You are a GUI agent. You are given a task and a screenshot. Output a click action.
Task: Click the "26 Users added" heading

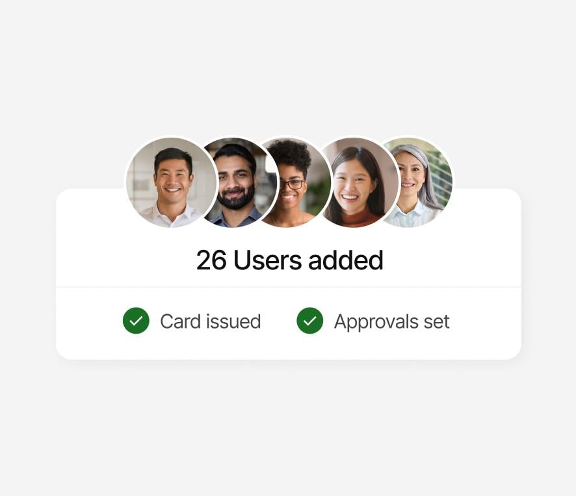coord(289,260)
